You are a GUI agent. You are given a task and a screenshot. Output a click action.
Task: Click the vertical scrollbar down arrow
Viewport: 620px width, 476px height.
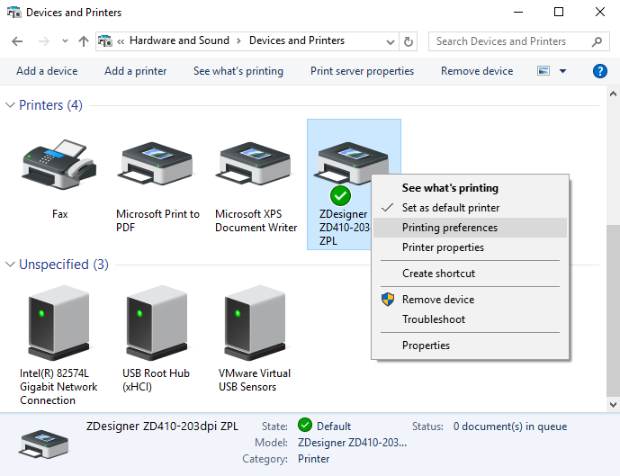(x=613, y=405)
